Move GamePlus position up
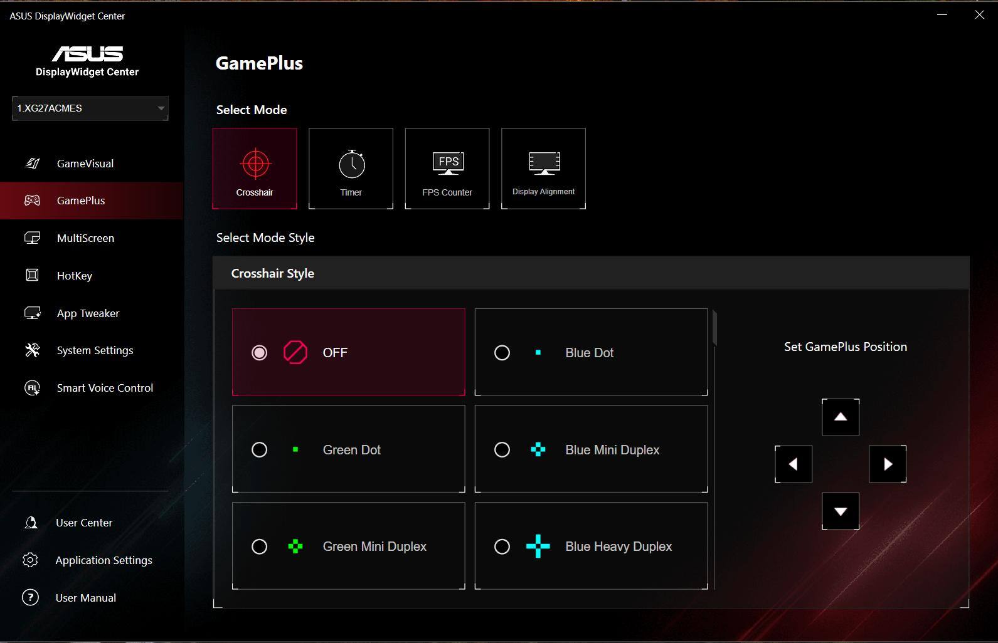 [x=841, y=417]
